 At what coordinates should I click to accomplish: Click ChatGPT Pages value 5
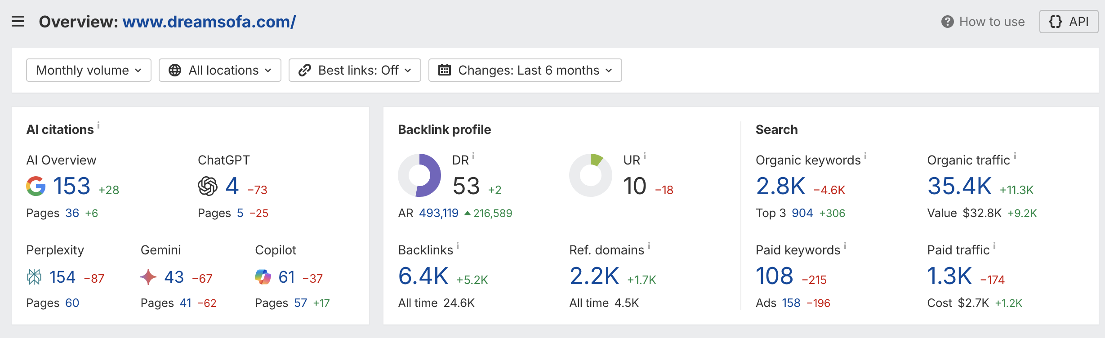click(x=240, y=213)
